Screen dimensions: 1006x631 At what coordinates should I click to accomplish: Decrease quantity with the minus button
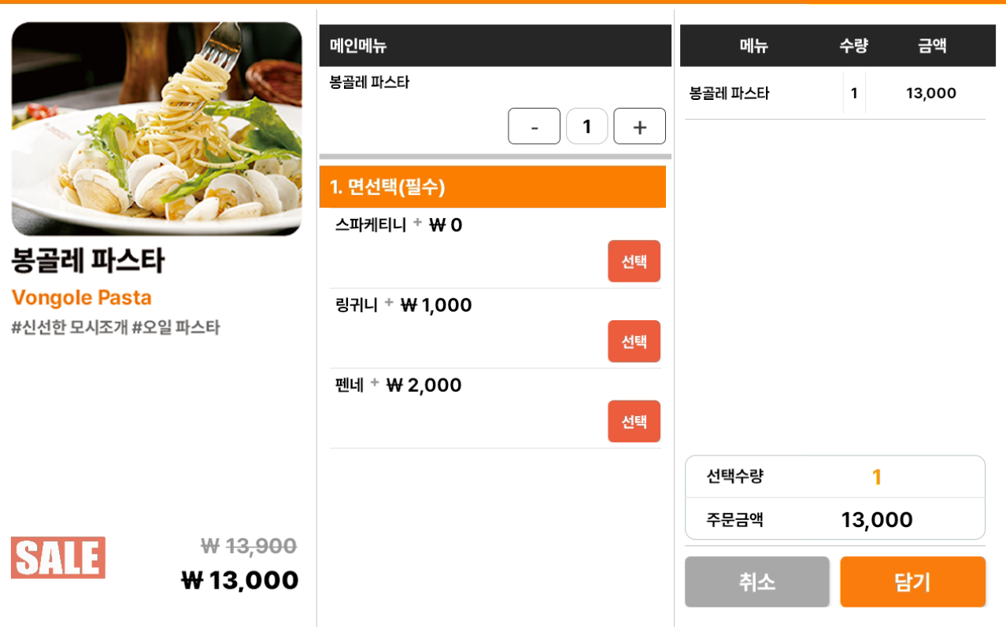(534, 126)
